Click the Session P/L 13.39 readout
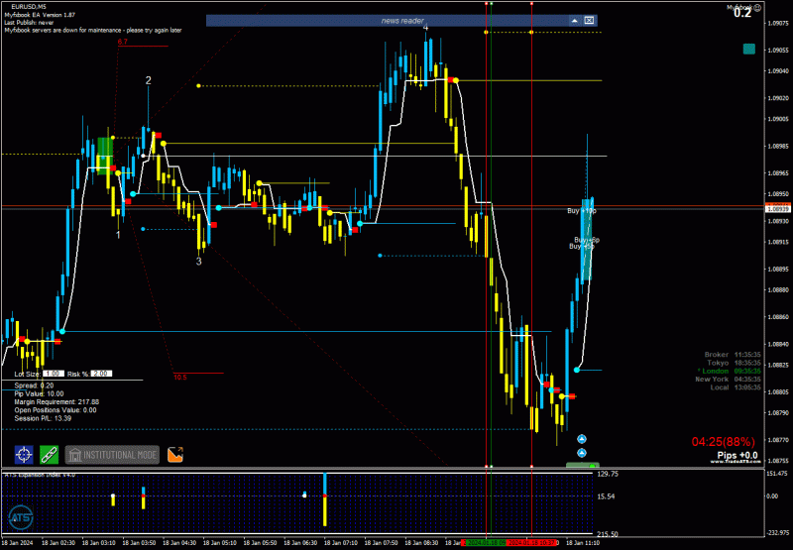The height and width of the screenshot is (550, 793). click(x=43, y=418)
